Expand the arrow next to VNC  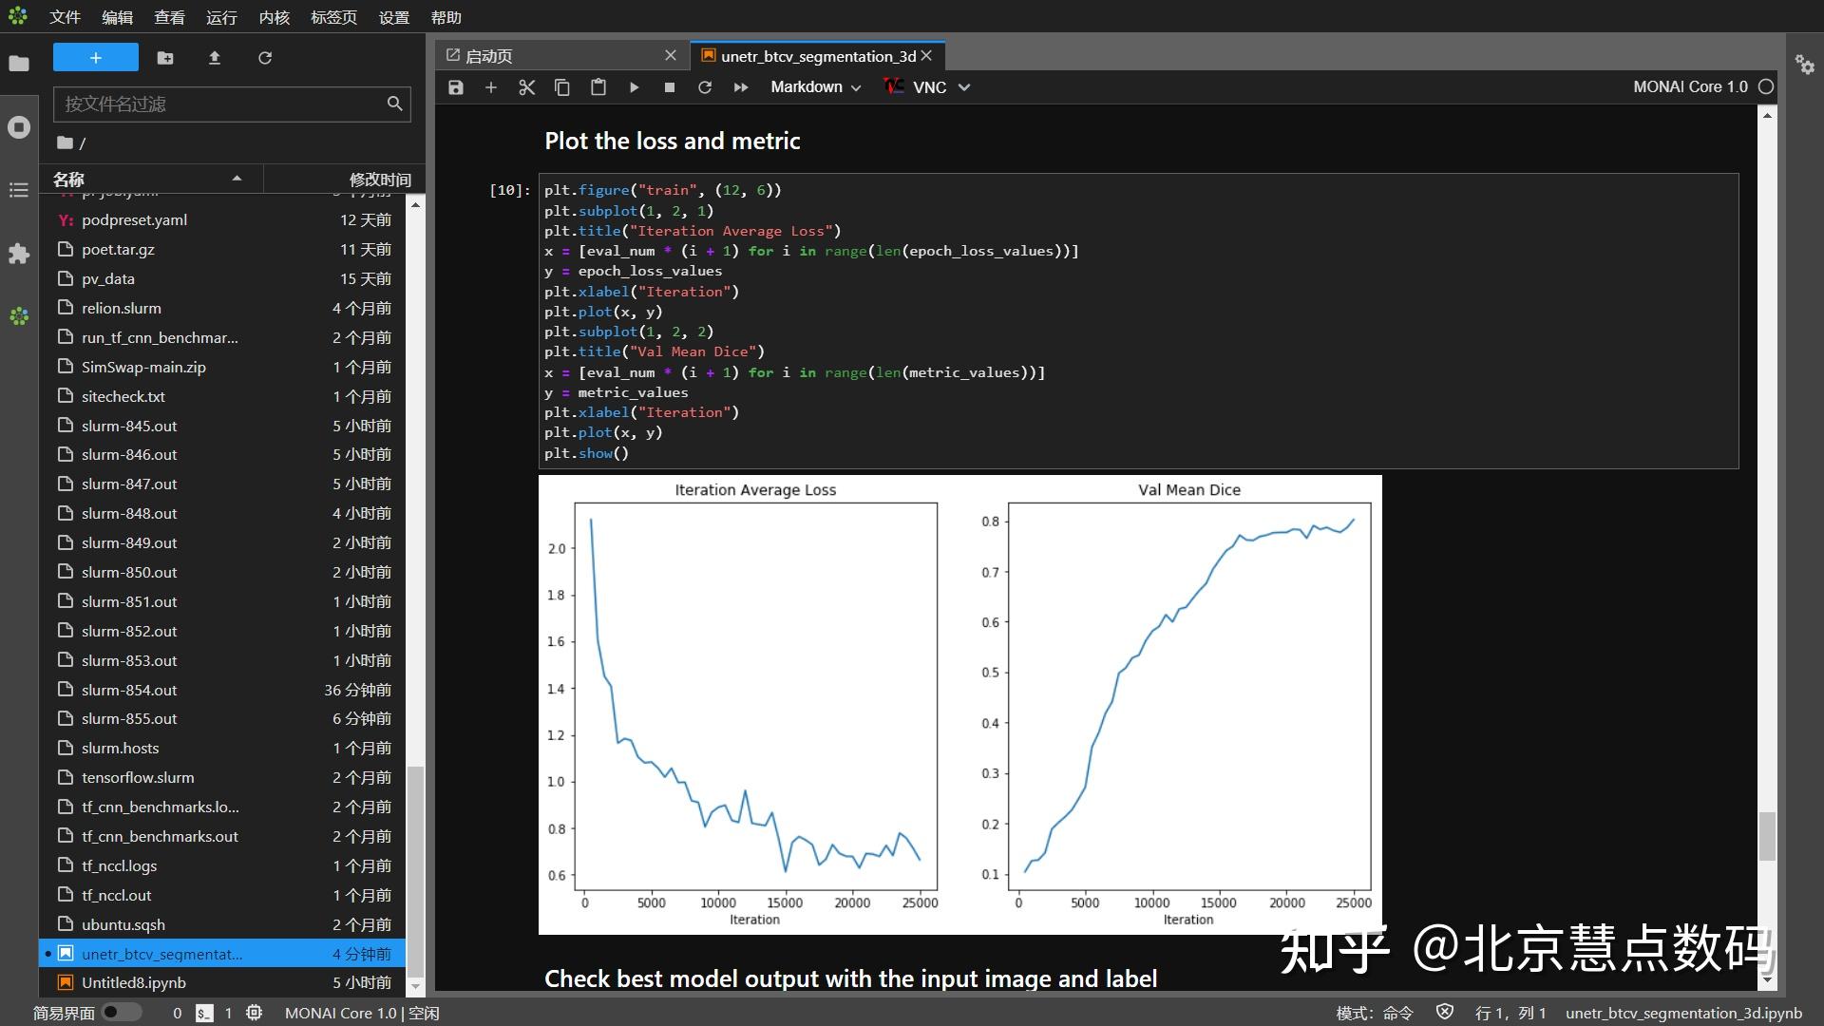(x=964, y=87)
